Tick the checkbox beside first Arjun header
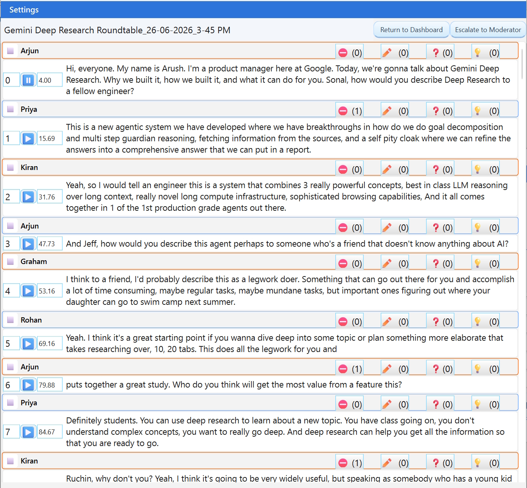 11,51
